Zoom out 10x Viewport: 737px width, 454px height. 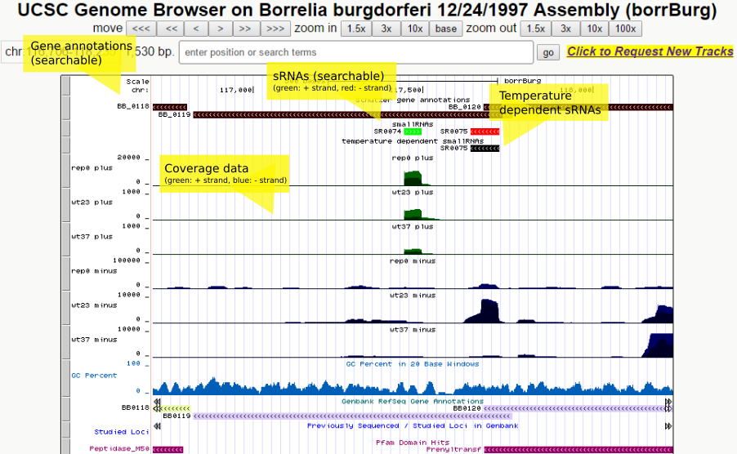pyautogui.click(x=595, y=29)
